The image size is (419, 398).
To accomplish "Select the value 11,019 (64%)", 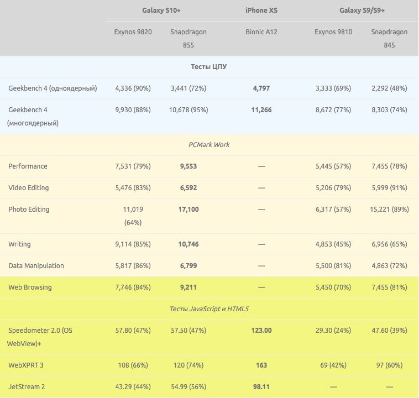I will (x=133, y=216).
